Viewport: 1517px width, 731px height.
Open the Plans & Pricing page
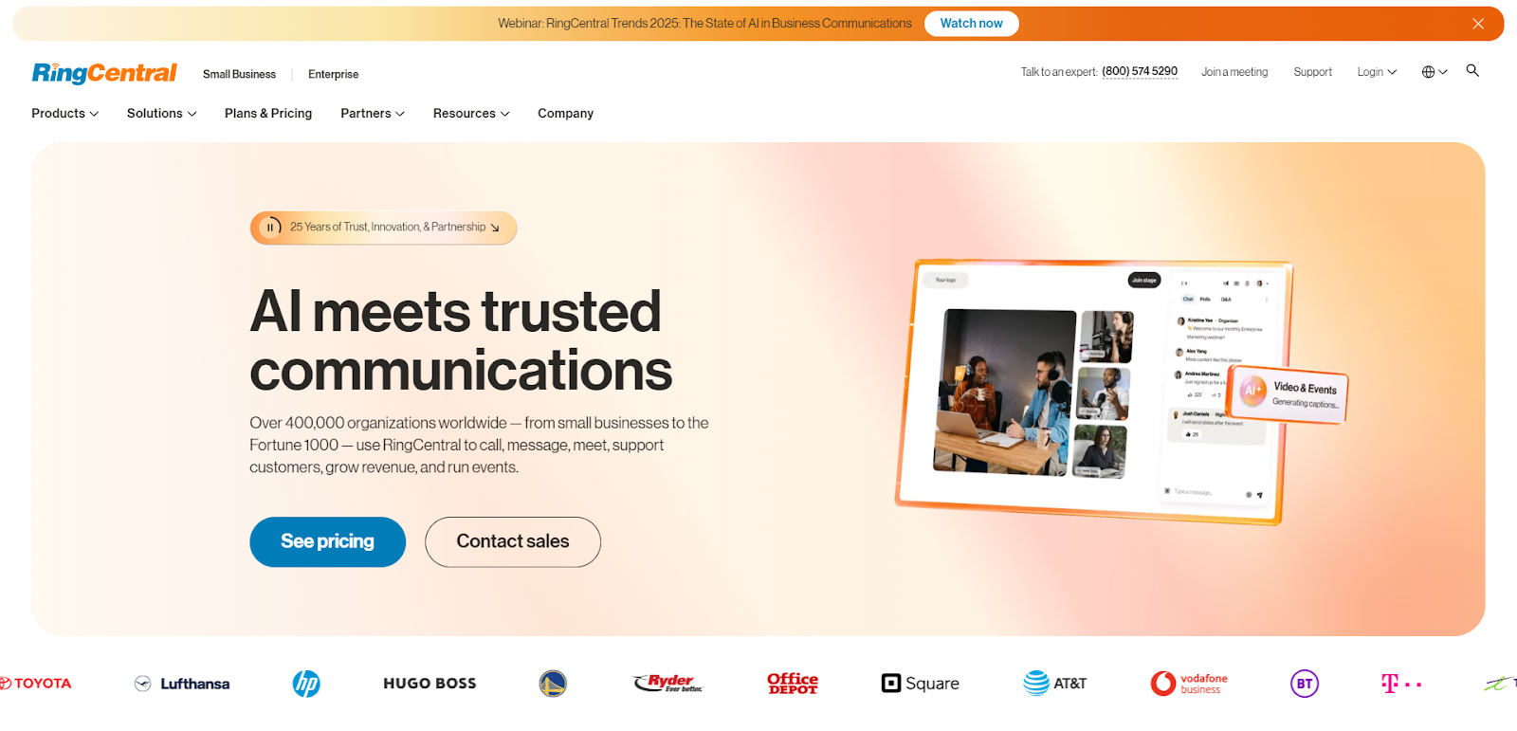pyautogui.click(x=268, y=114)
